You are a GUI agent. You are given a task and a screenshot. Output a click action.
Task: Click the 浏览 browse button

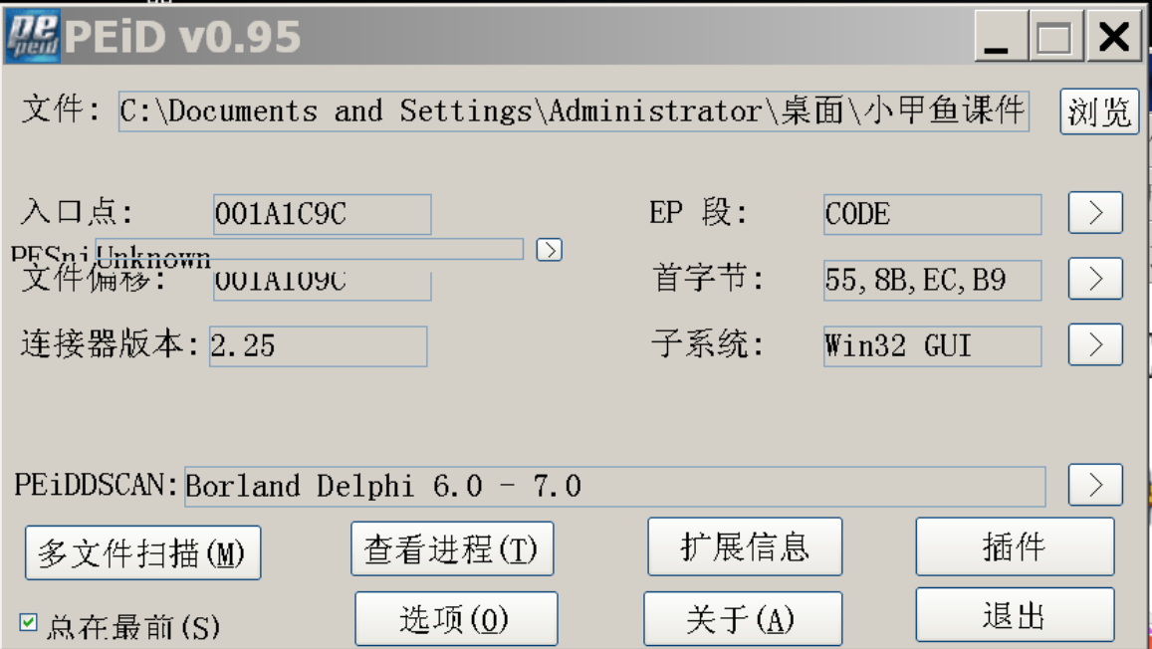pyautogui.click(x=1099, y=111)
